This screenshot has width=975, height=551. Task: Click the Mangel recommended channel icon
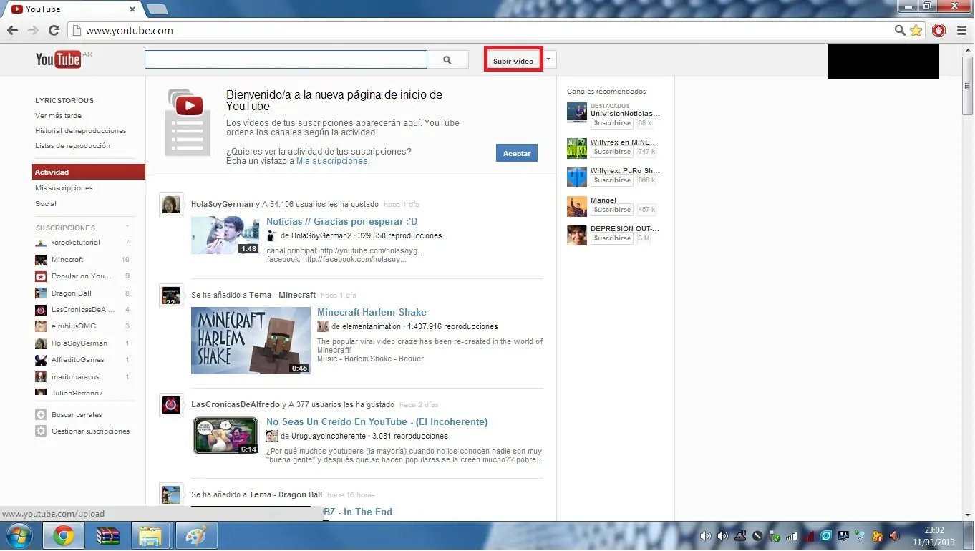pyautogui.click(x=577, y=206)
